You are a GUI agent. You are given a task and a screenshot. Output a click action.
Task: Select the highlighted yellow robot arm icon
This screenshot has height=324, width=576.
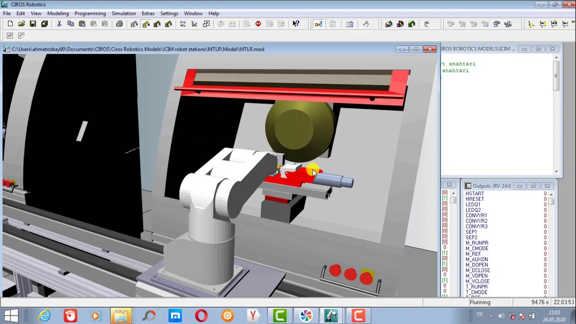tap(146, 24)
